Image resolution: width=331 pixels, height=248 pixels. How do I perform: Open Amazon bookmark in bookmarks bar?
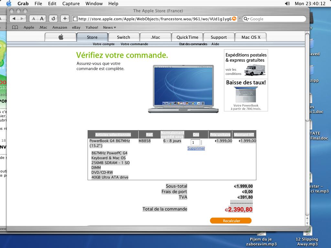pos(60,27)
